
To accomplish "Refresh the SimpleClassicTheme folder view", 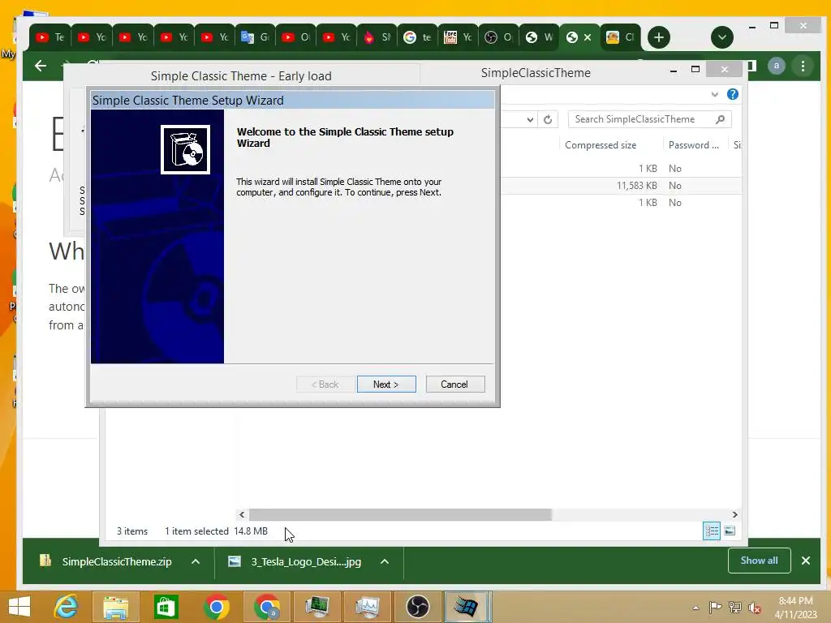I will [x=548, y=120].
